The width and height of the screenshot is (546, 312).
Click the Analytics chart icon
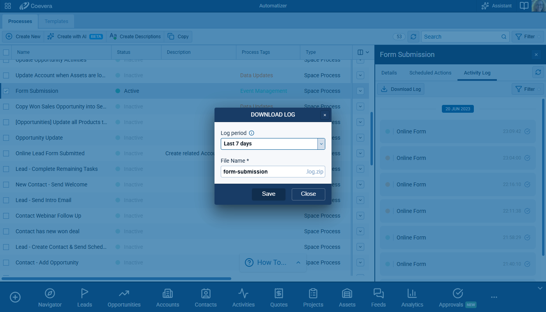point(412,293)
